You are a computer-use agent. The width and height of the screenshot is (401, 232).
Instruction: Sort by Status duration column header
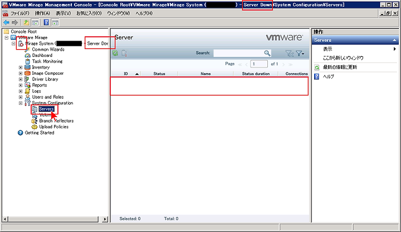click(x=256, y=74)
